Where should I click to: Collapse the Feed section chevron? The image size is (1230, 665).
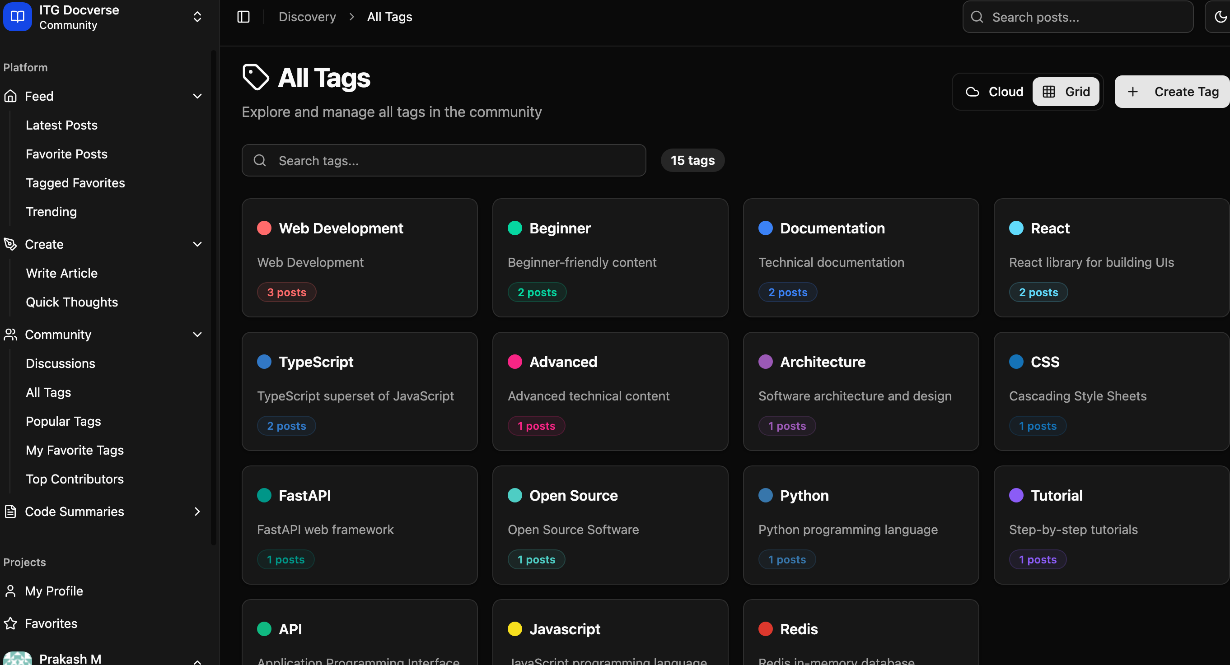[x=197, y=96]
